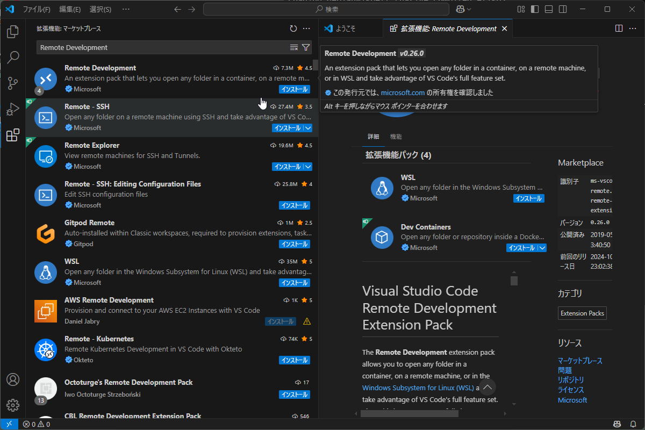Open the Explorer view in the activity bar

(x=13, y=32)
